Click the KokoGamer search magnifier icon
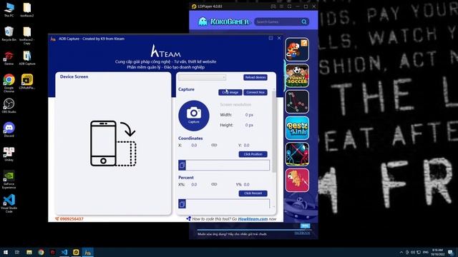Viewport: 458px width, 257px height. [x=304, y=22]
